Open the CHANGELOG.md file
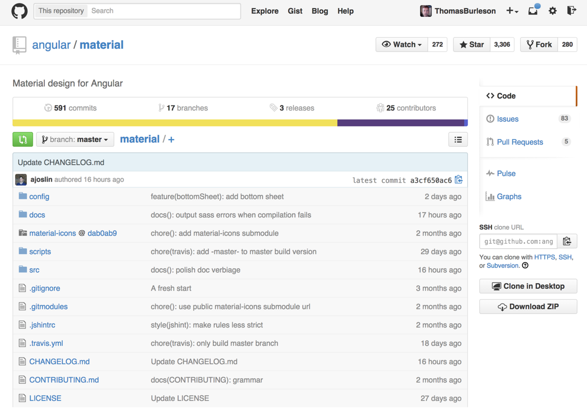Screen dimensions: 587x409 pyautogui.click(x=59, y=362)
